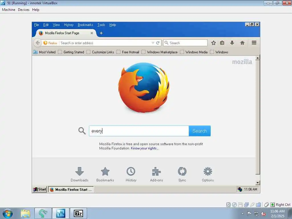The height and width of the screenshot is (219, 292).
Task: Select the Mozilla Firefox Start Page tab
Action: 65,33
